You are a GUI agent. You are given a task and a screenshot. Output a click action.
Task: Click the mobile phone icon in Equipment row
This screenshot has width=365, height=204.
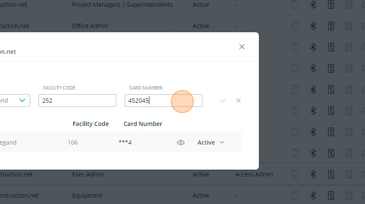(x=295, y=196)
